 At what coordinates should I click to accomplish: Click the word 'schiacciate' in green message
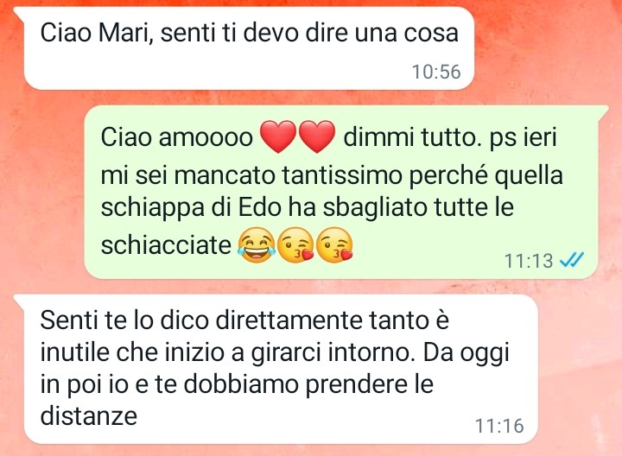[x=166, y=245]
